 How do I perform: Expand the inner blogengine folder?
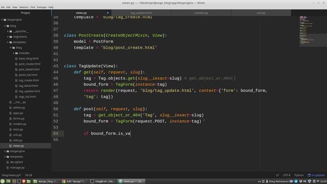click(x=5, y=151)
